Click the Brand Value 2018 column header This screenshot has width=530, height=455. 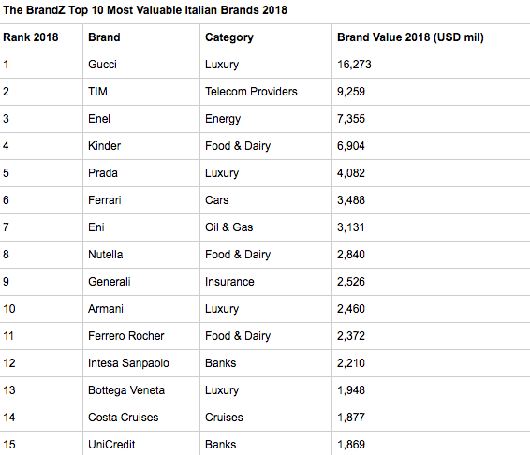(410, 37)
